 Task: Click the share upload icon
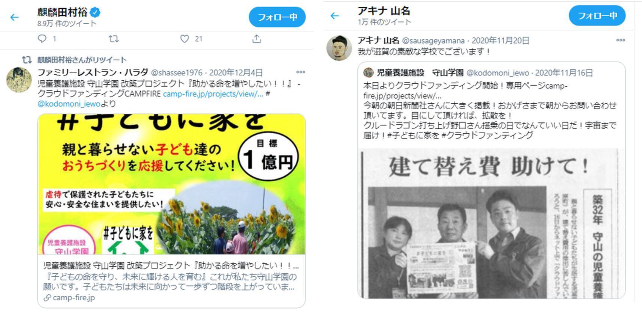(256, 39)
